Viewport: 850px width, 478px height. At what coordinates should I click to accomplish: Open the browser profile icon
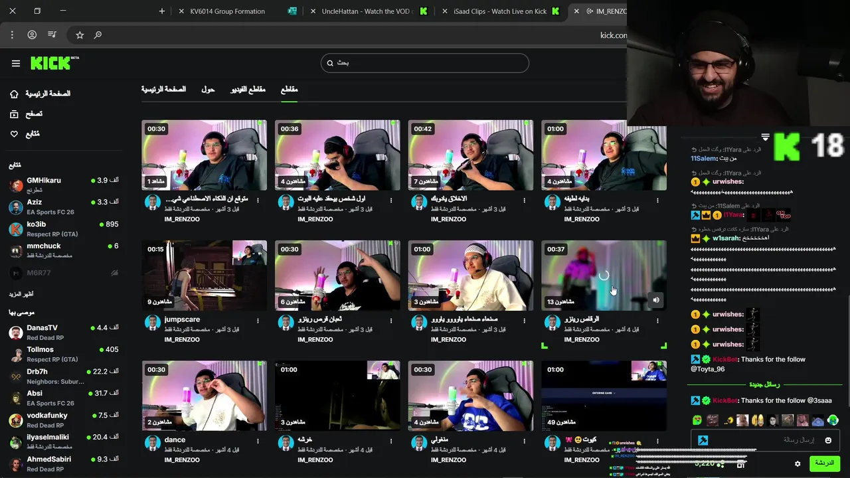32,35
